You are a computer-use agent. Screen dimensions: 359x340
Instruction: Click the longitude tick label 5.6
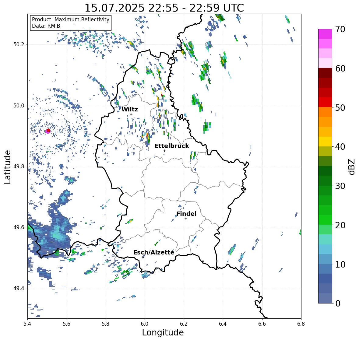67,324
